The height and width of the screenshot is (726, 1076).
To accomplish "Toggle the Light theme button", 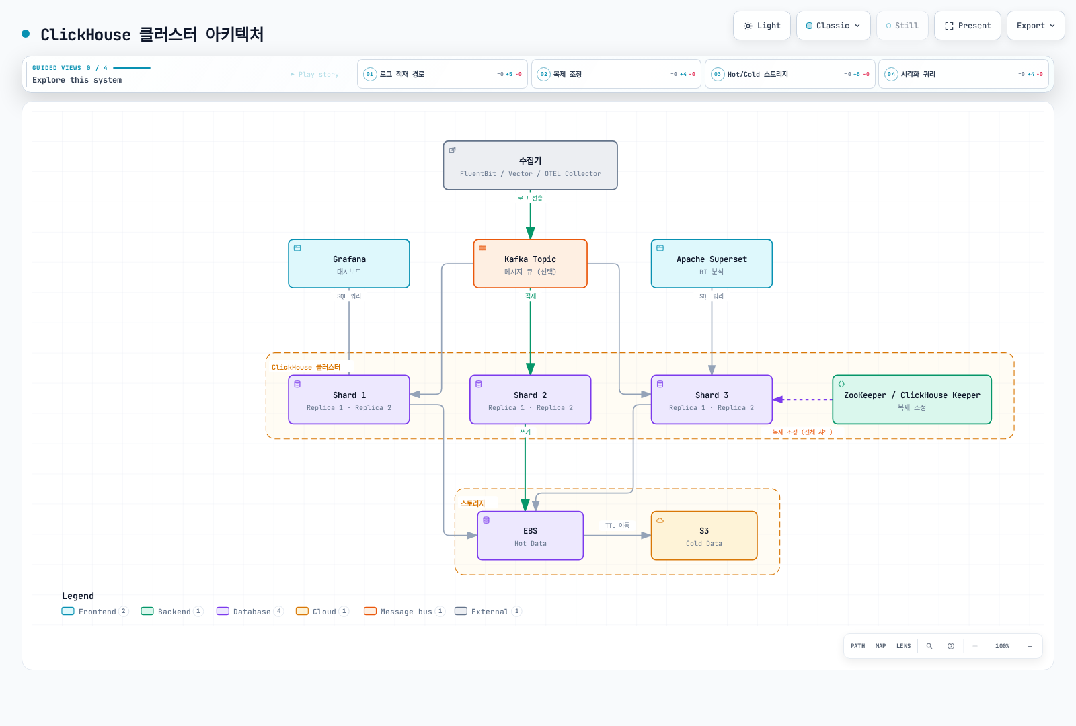I will (762, 26).
